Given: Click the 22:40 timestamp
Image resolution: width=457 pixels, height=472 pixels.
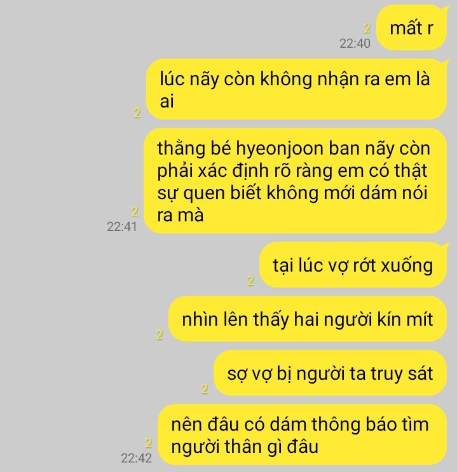Looking at the screenshot, I should 355,44.
